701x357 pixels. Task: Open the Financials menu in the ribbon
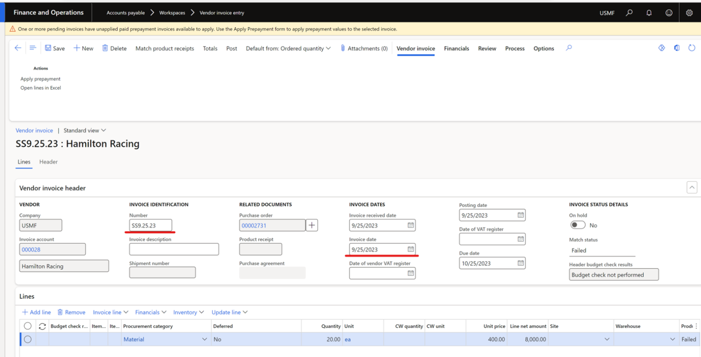456,48
